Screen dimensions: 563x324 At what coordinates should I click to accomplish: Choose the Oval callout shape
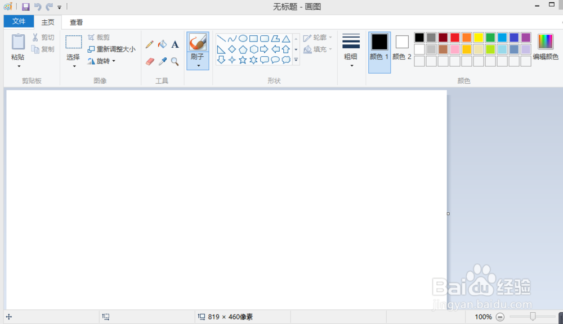pyautogui.click(x=275, y=60)
